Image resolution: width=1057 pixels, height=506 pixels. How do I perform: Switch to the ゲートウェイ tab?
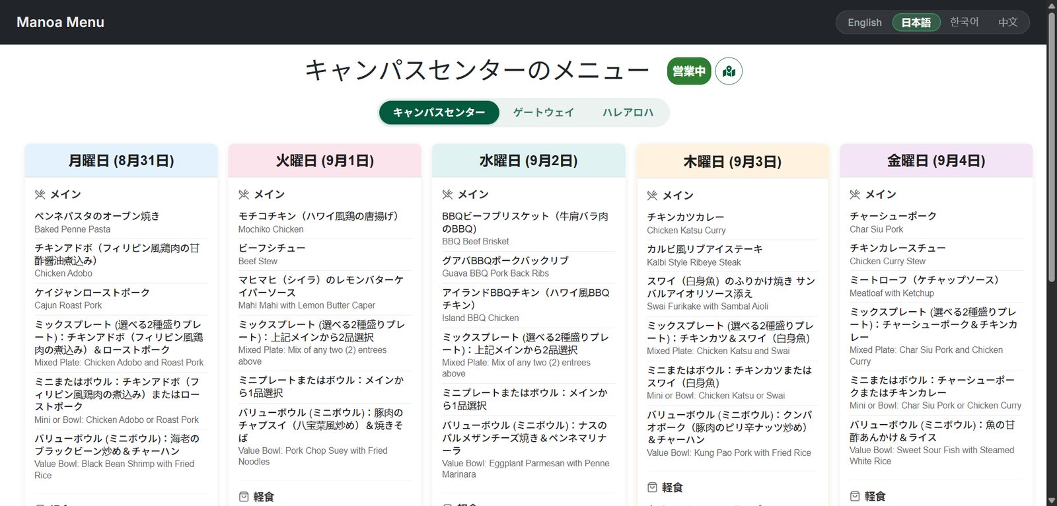pos(544,112)
